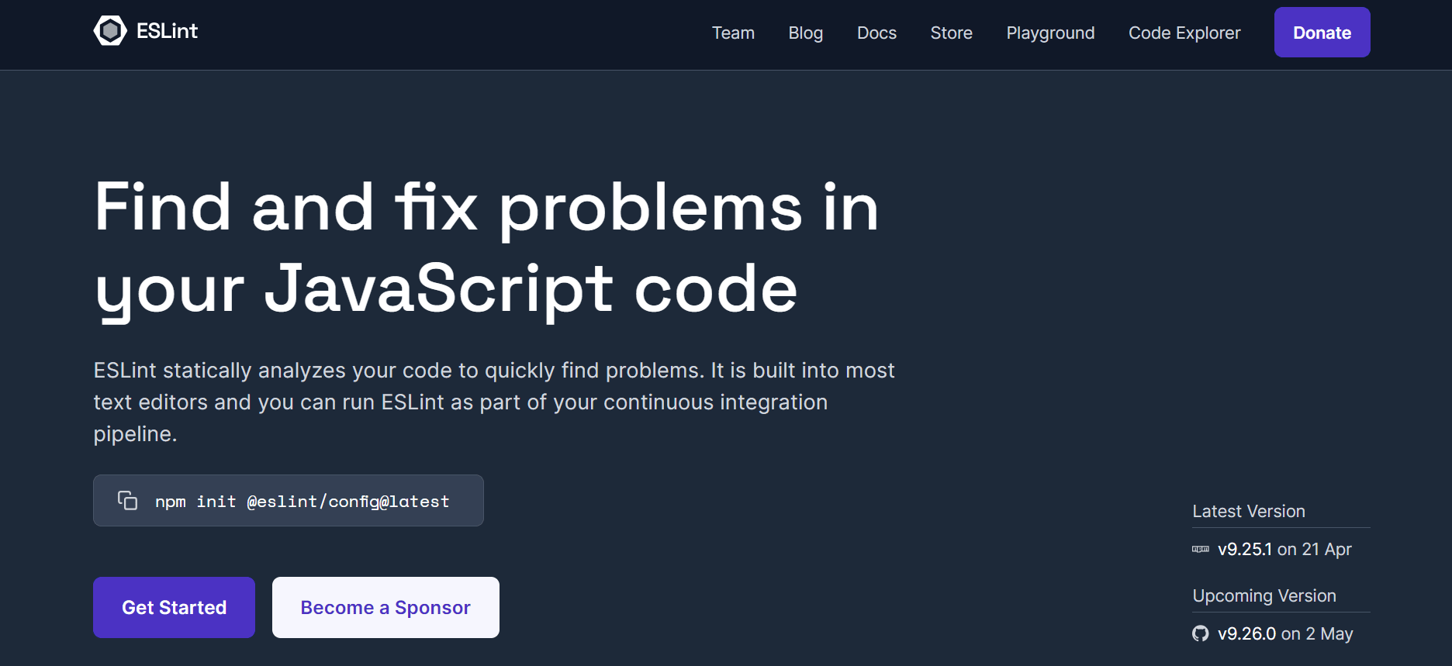Screen dimensions: 1452x666
Task: Click the npm init @eslint/config@latest command text
Action: click(x=302, y=502)
